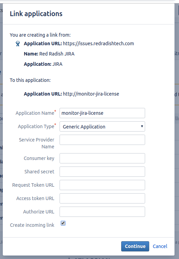Click the Application Name label
The height and width of the screenshot is (259, 179).
click(35, 113)
